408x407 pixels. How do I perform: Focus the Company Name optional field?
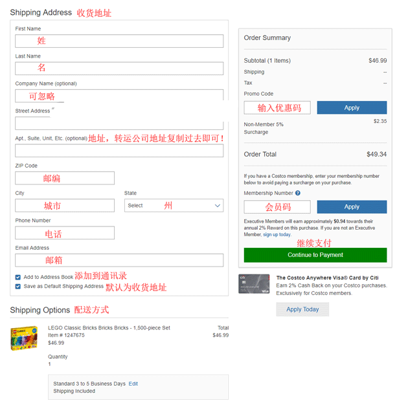pos(119,96)
